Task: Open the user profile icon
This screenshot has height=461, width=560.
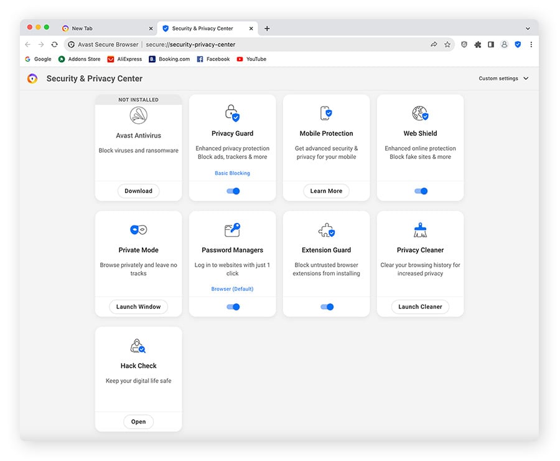Action: 504,44
